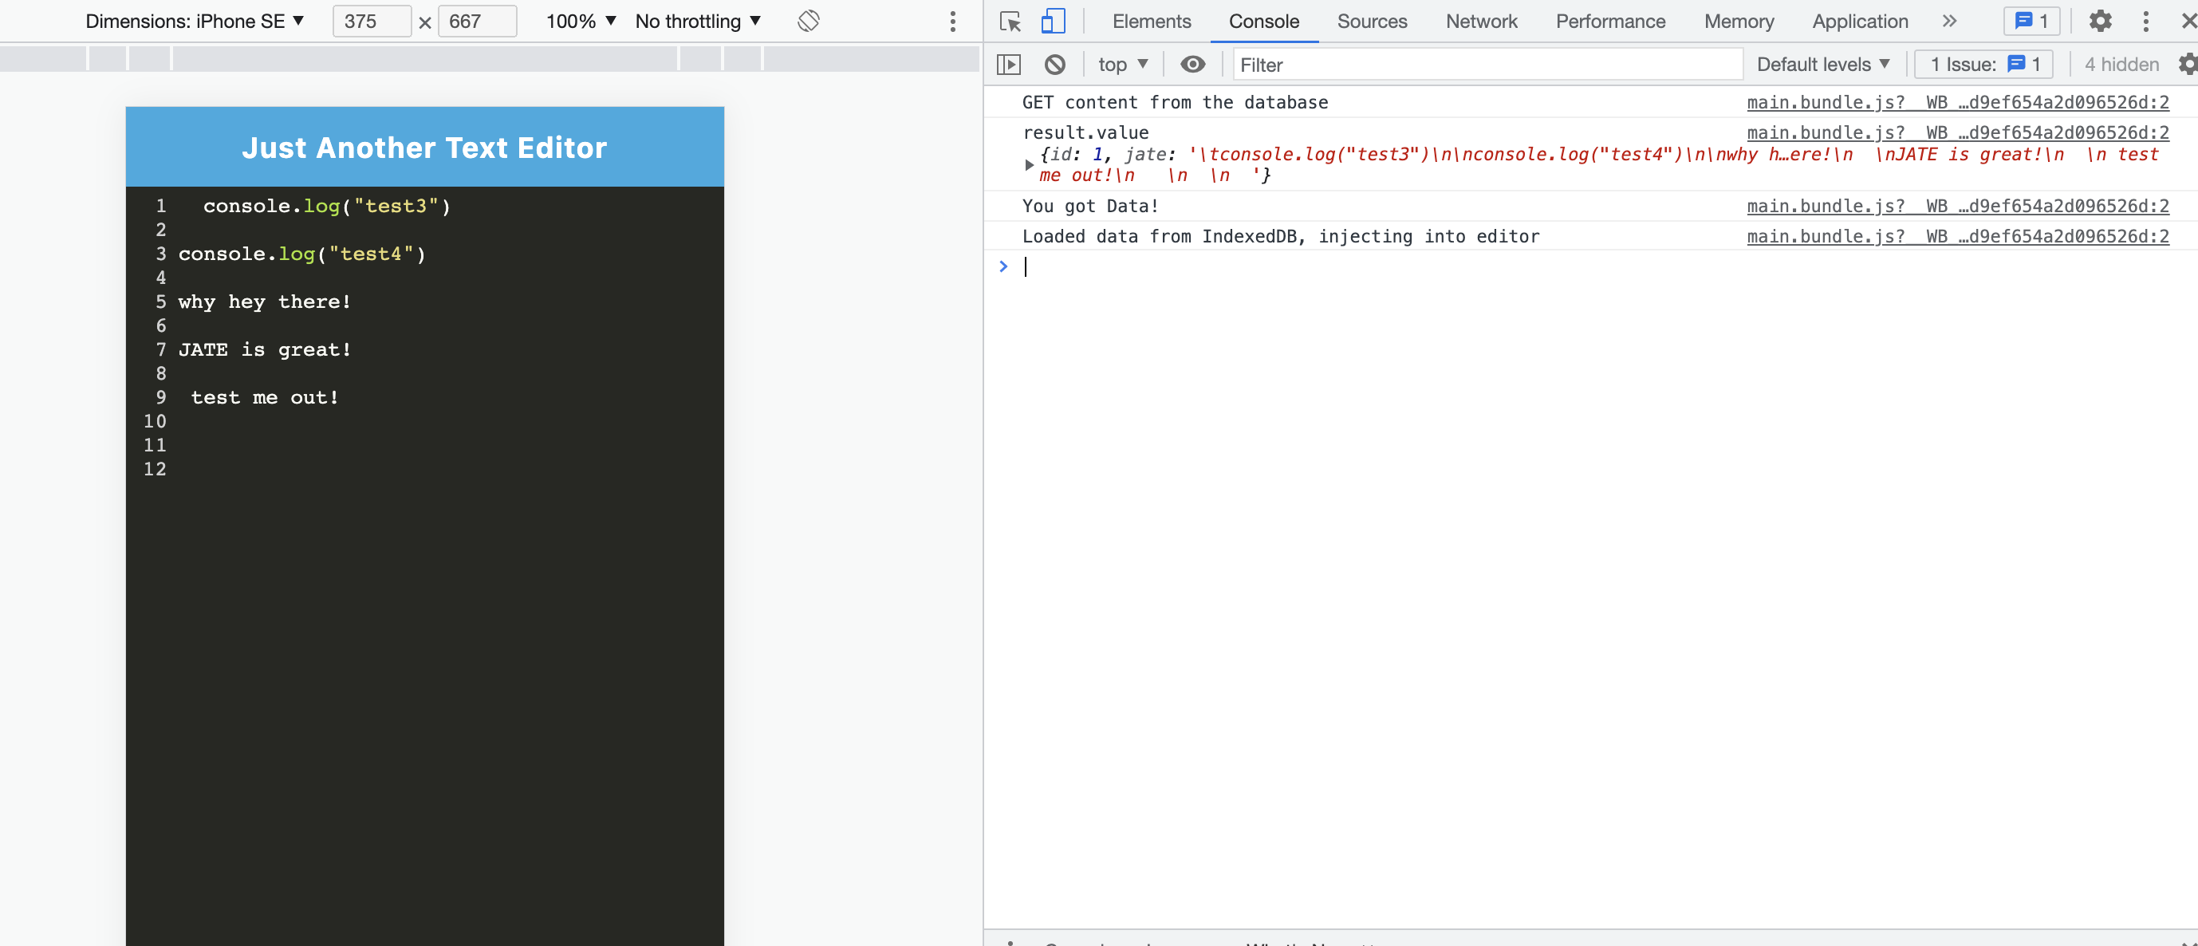Open DevTools settings gear icon

point(2100,22)
